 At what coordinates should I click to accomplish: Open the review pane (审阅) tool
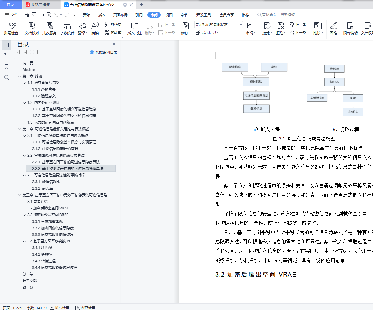[251, 28]
